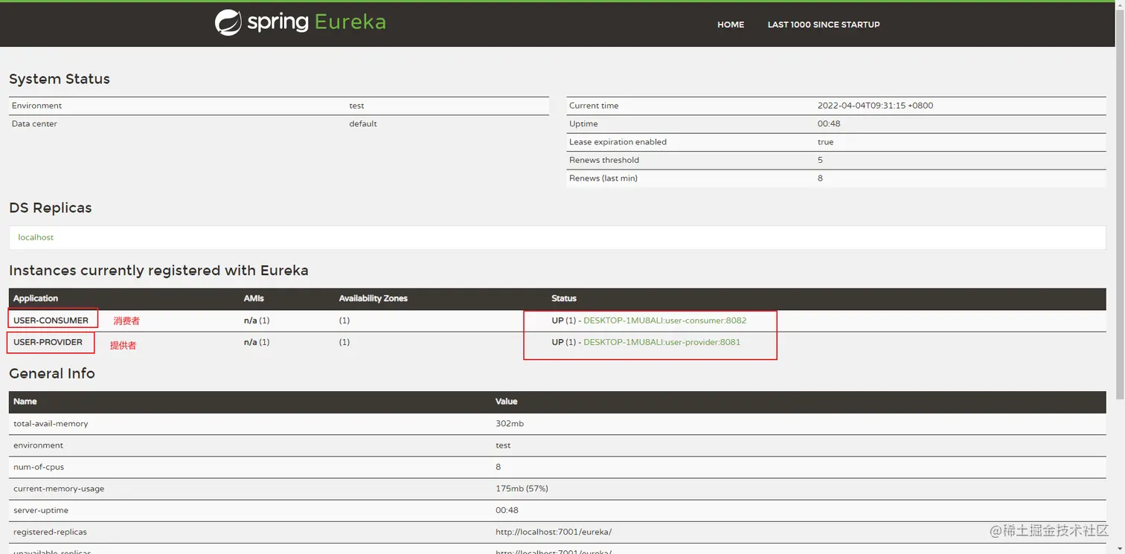The width and height of the screenshot is (1125, 554).
Task: Open DESKTOP-1MU8ALI:user-consumer:8082 instance link
Action: click(664, 321)
